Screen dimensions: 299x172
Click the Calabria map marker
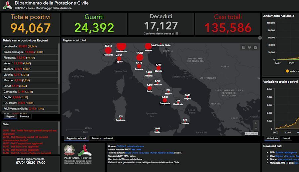(x=185, y=122)
